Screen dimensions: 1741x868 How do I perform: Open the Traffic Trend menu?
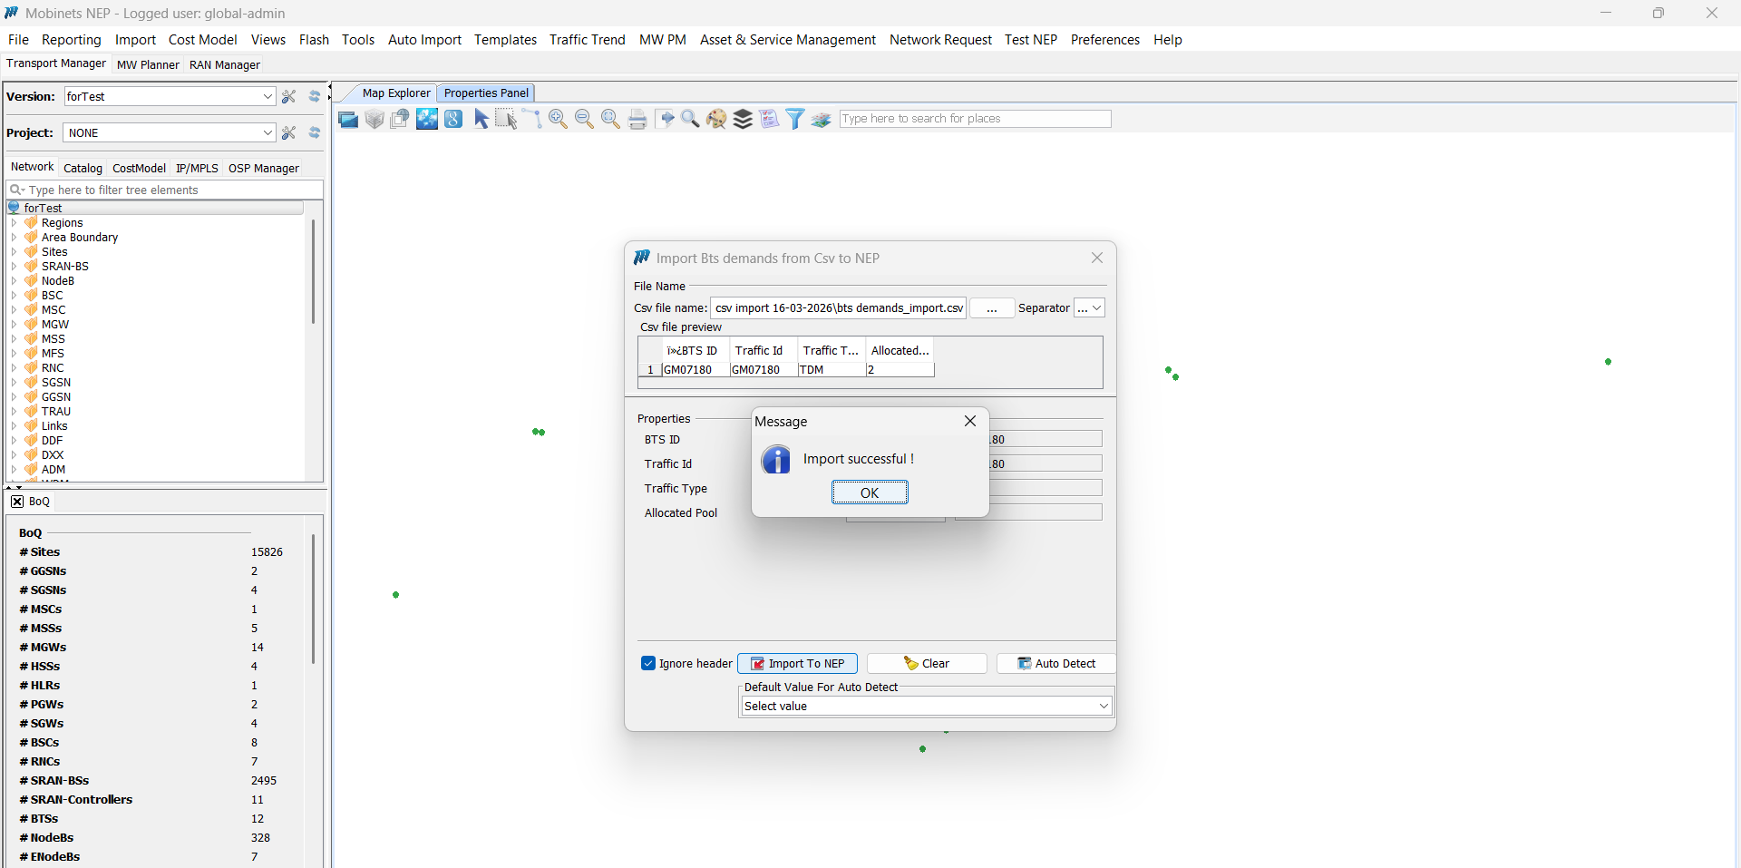[x=587, y=40]
